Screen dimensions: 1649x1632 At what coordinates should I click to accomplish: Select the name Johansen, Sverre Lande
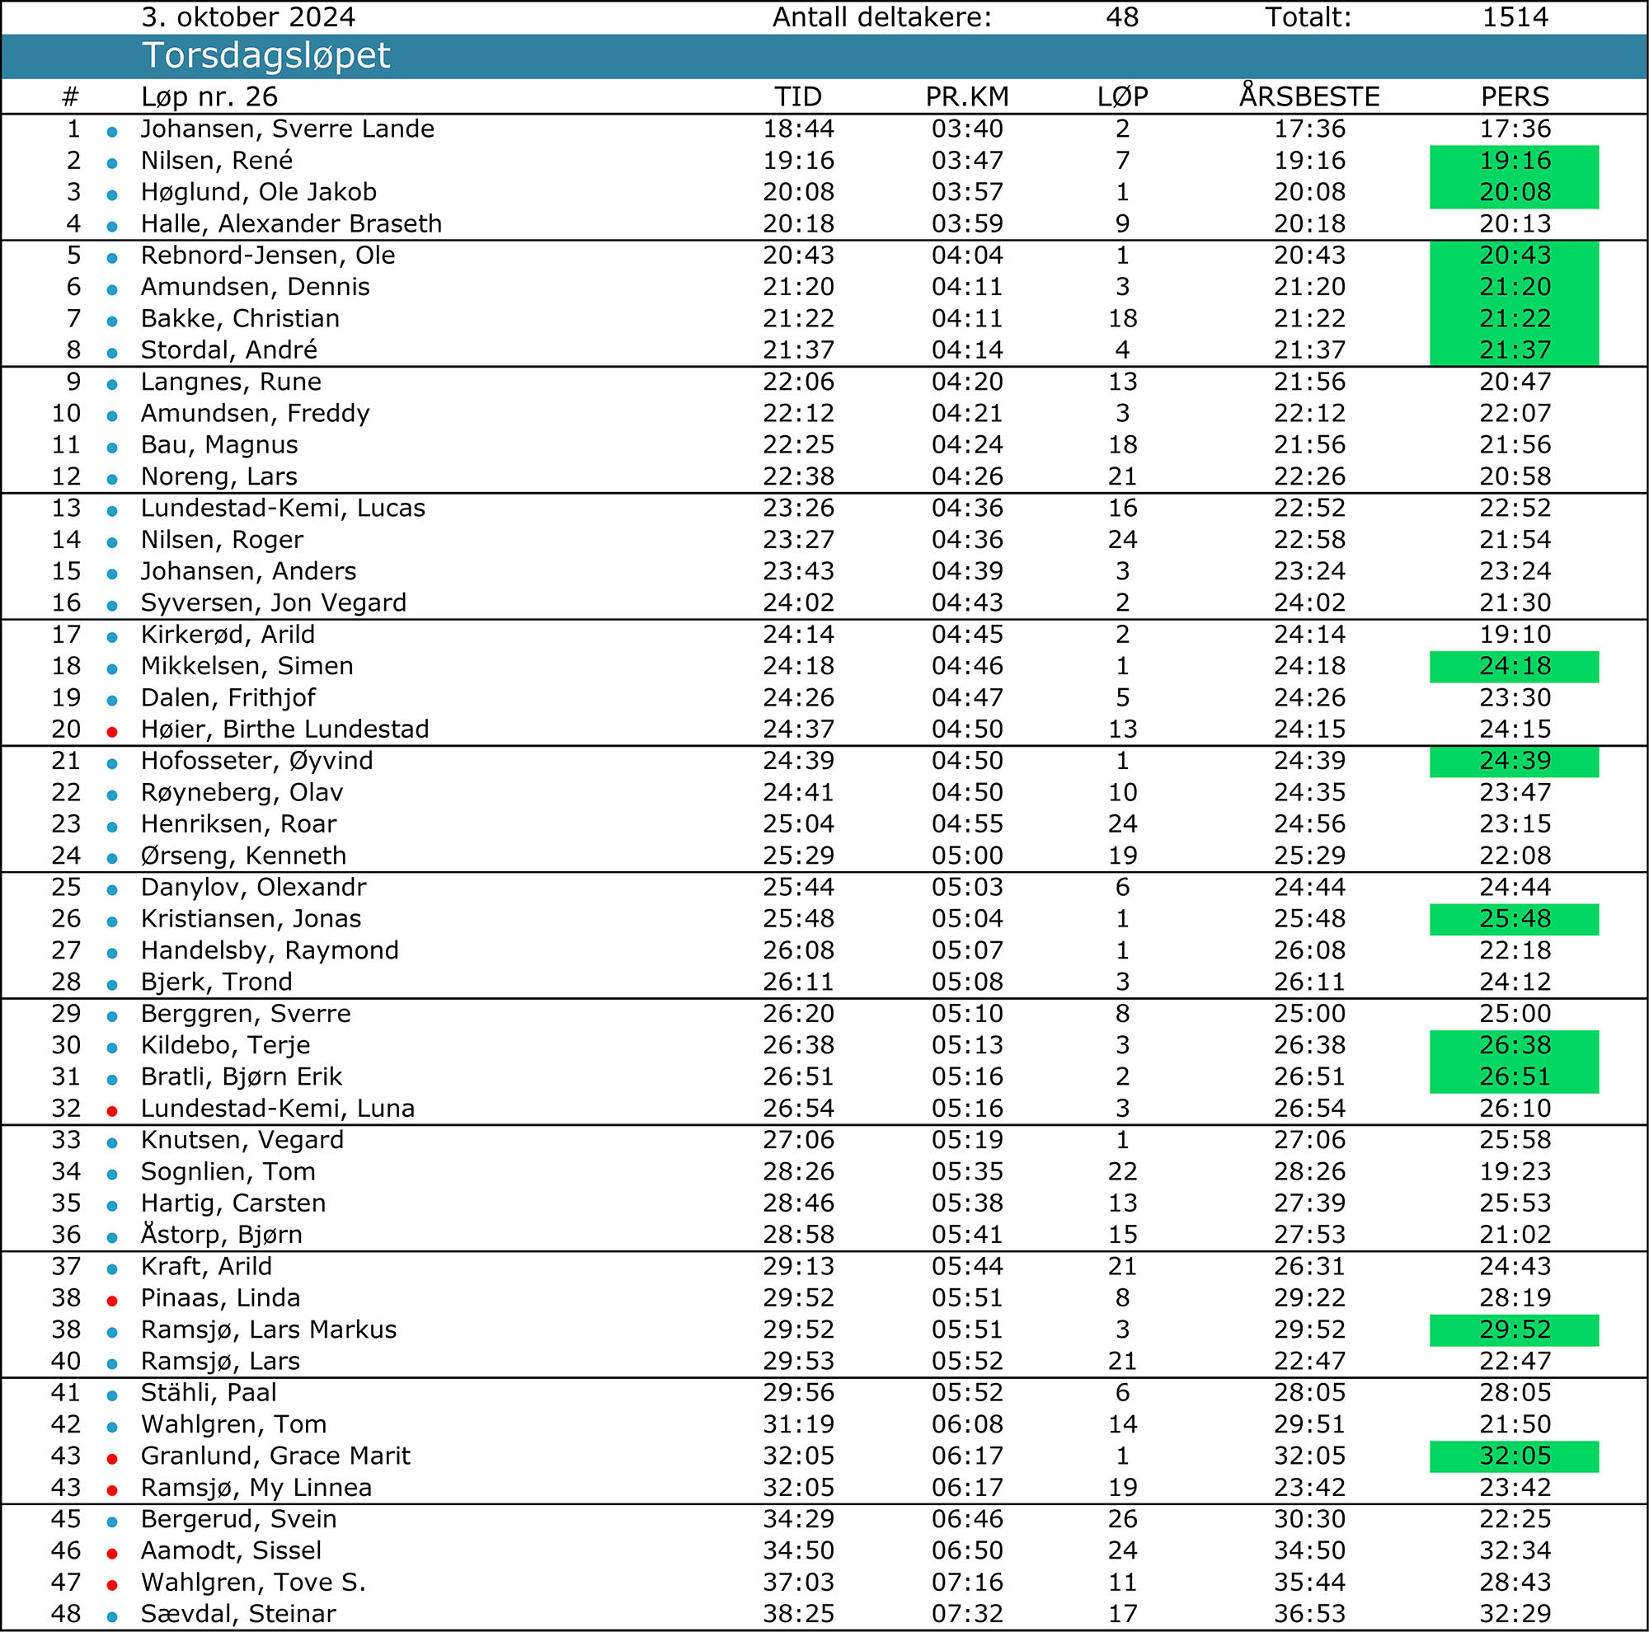tap(288, 129)
